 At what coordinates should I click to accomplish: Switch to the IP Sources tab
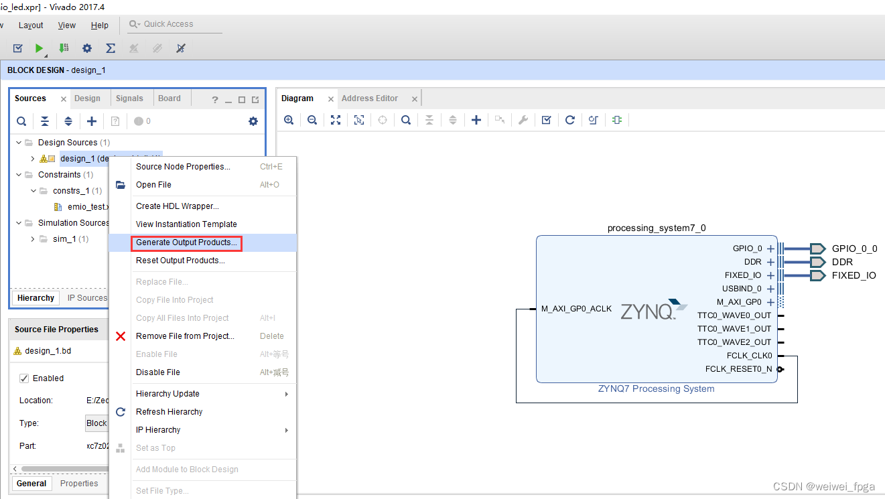coord(87,298)
